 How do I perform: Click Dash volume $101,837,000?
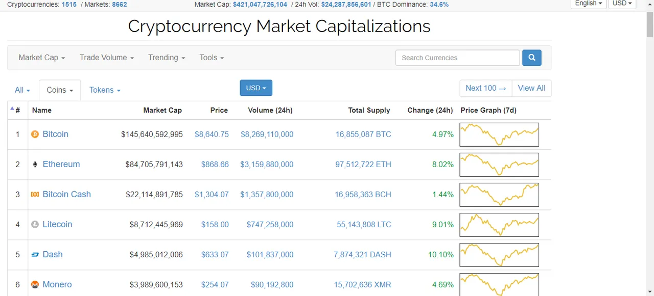pos(270,255)
